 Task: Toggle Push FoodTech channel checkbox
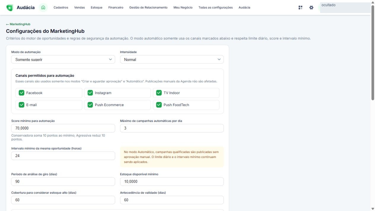click(159, 105)
